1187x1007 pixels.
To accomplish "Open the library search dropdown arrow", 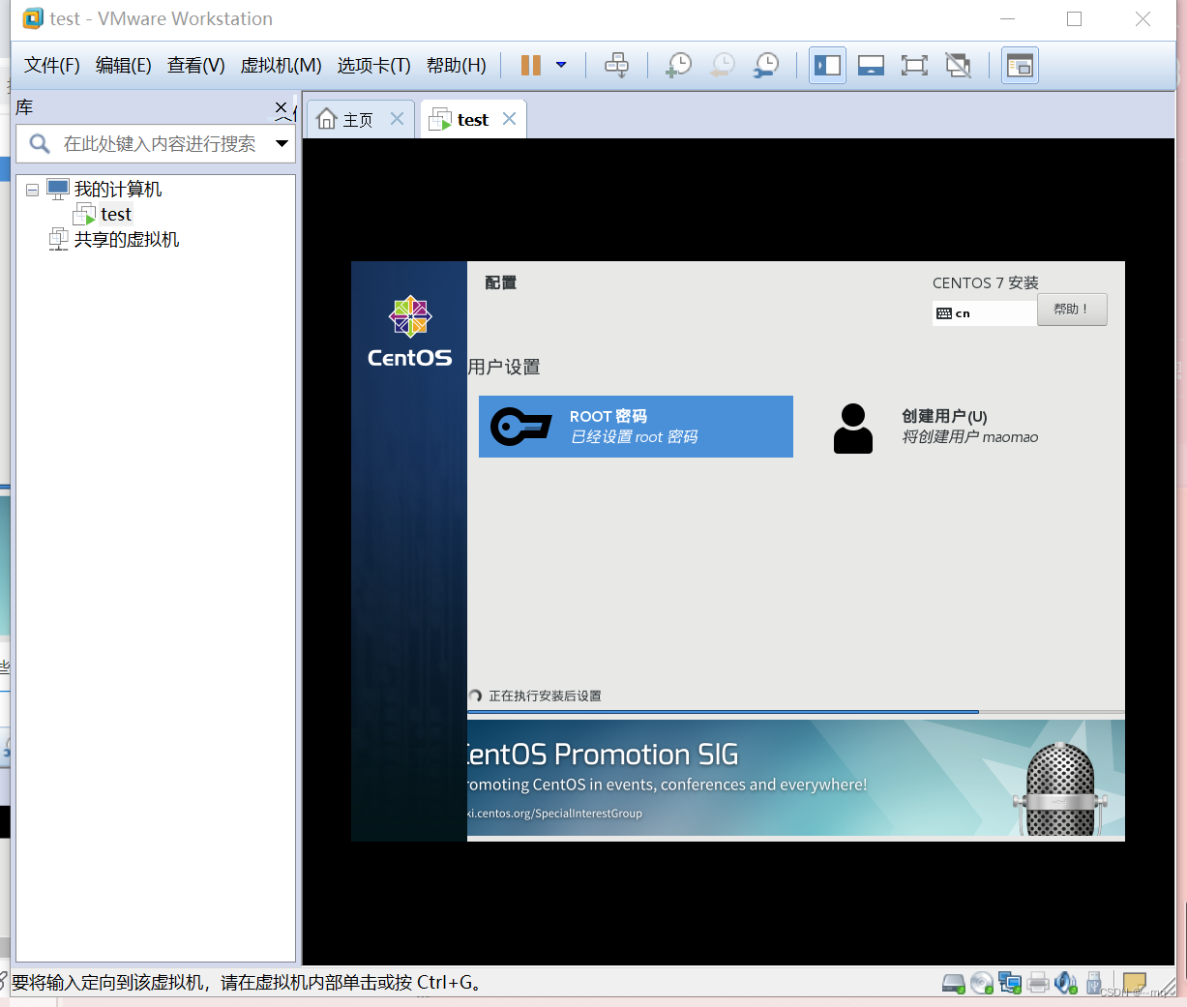I will (x=282, y=144).
